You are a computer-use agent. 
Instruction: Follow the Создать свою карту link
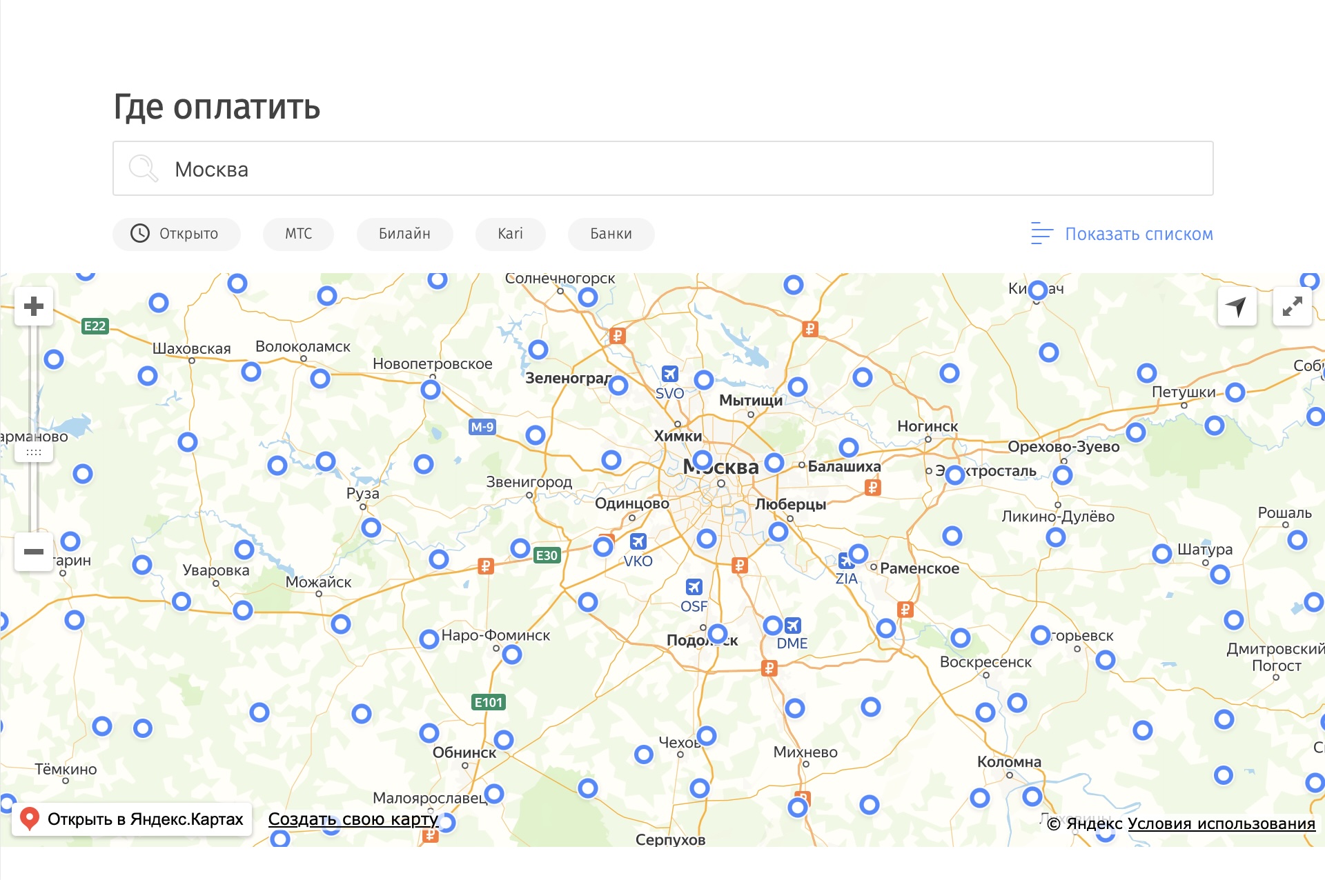pyautogui.click(x=353, y=819)
